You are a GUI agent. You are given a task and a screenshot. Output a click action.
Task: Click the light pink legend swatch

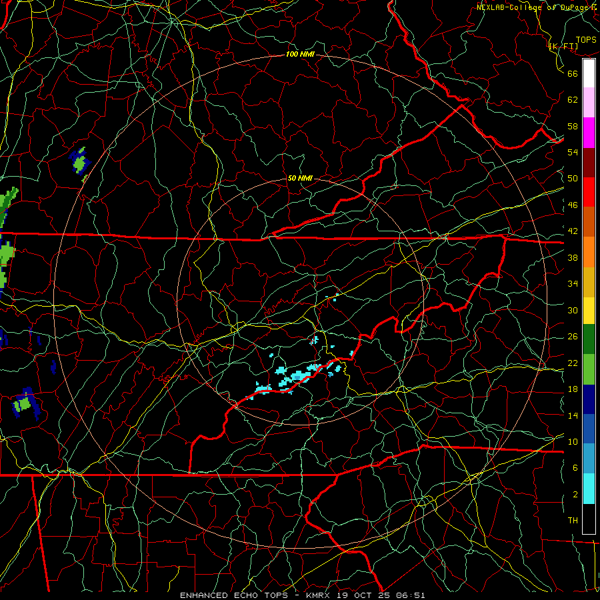point(589,103)
